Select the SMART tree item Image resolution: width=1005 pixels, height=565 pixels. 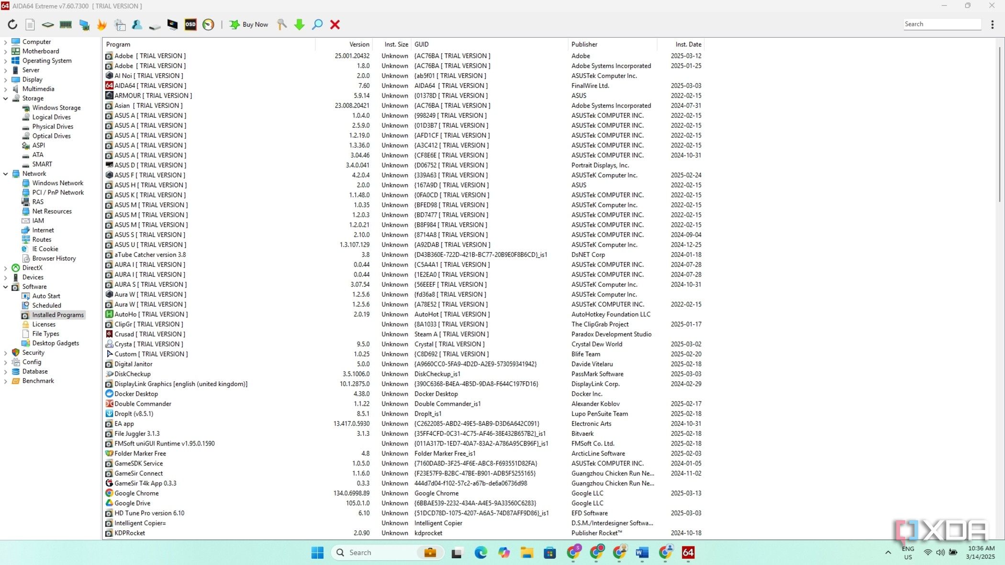42,164
